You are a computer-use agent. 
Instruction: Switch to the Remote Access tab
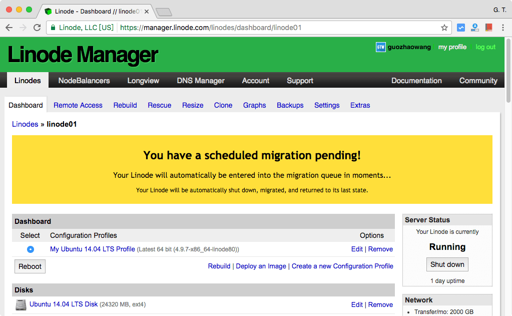click(x=78, y=105)
